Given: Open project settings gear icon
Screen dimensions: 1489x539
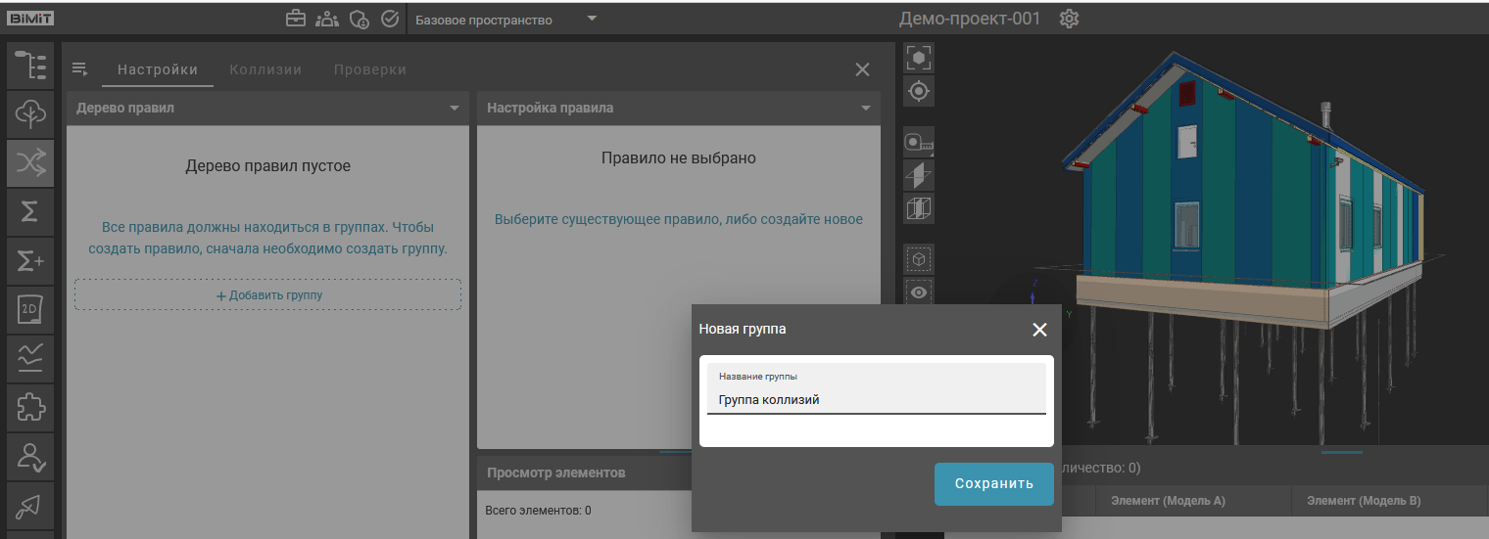Looking at the screenshot, I should (1069, 20).
